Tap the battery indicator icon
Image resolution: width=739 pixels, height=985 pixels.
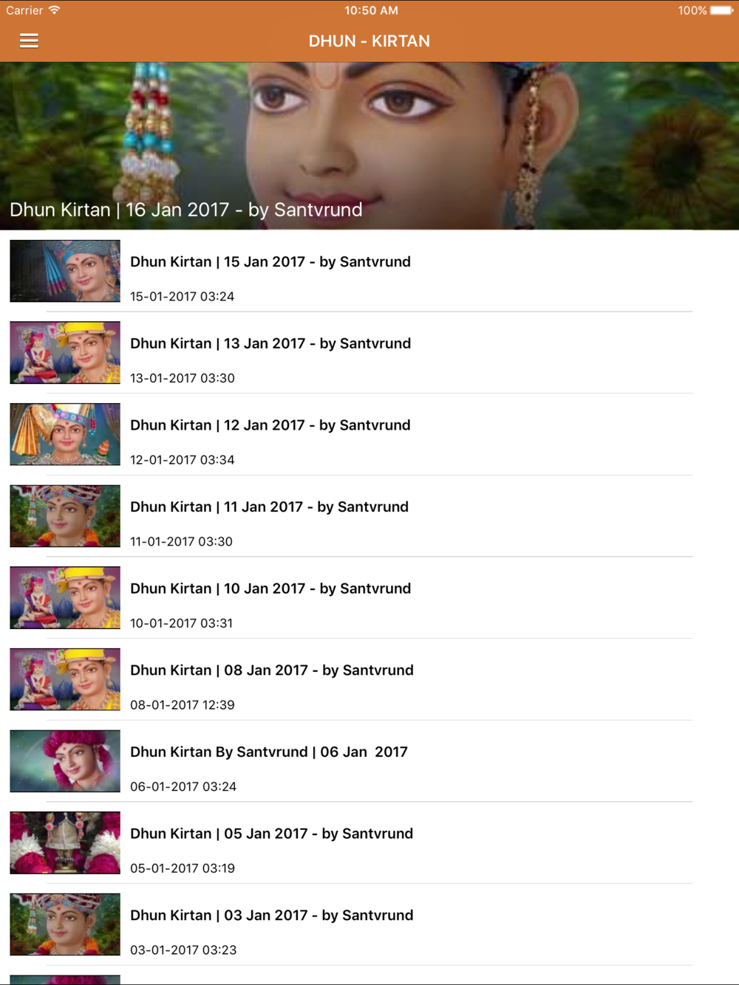tap(721, 10)
